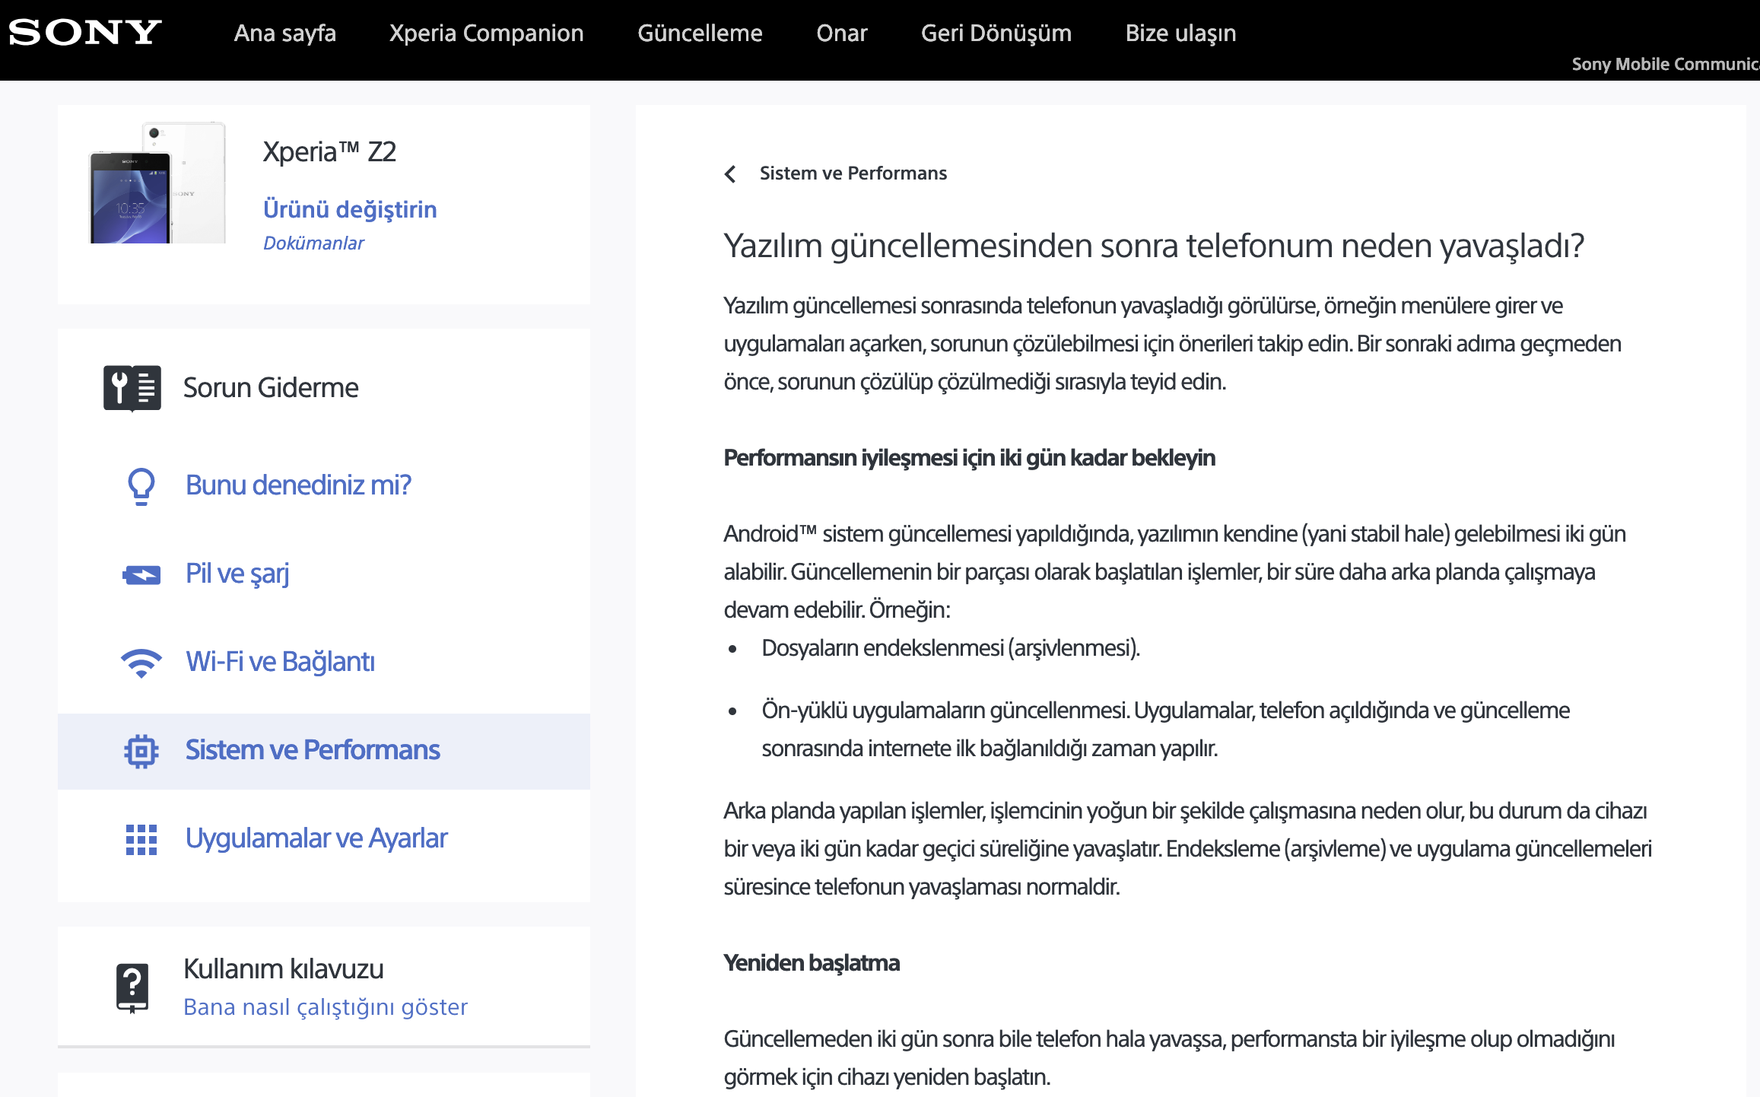Click the Yeniden başlatma heading
The width and height of the screenshot is (1760, 1097).
click(812, 962)
